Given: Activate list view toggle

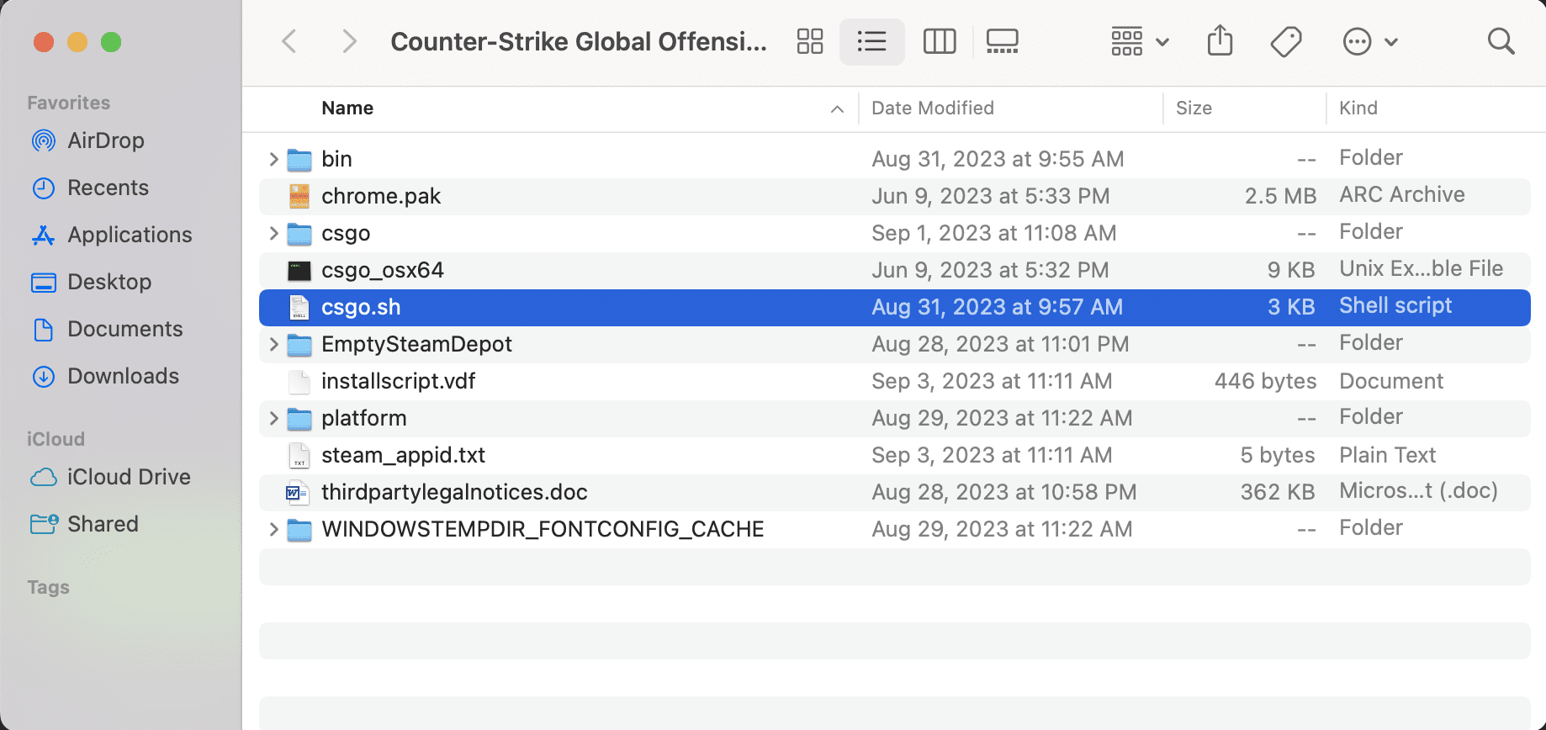Looking at the screenshot, I should pos(871,41).
